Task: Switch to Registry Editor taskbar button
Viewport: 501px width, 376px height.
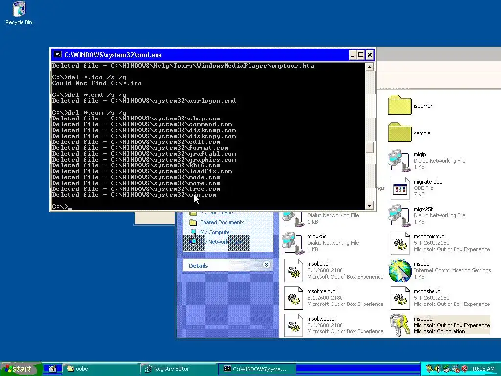Action: [179, 369]
